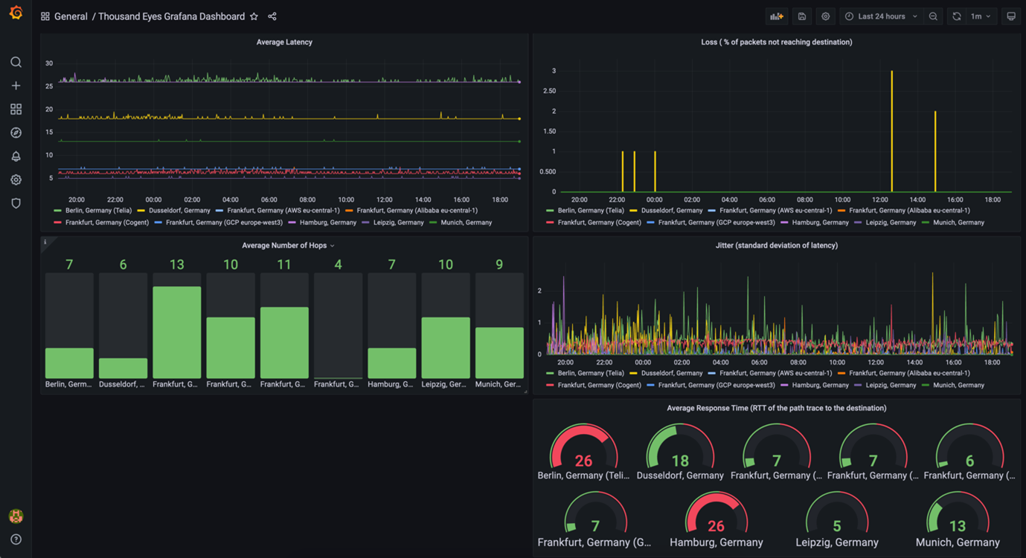
Task: Open the Last 24 hours time range picker
Action: [882, 16]
